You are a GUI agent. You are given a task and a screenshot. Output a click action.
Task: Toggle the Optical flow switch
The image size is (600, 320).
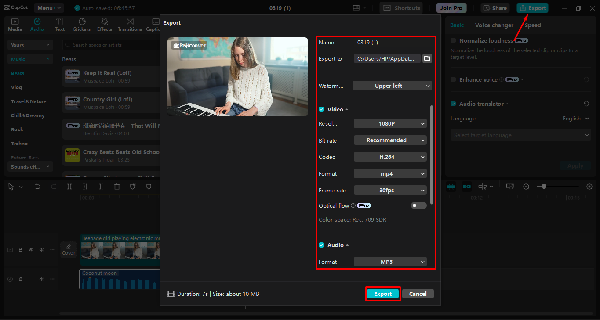coord(418,205)
